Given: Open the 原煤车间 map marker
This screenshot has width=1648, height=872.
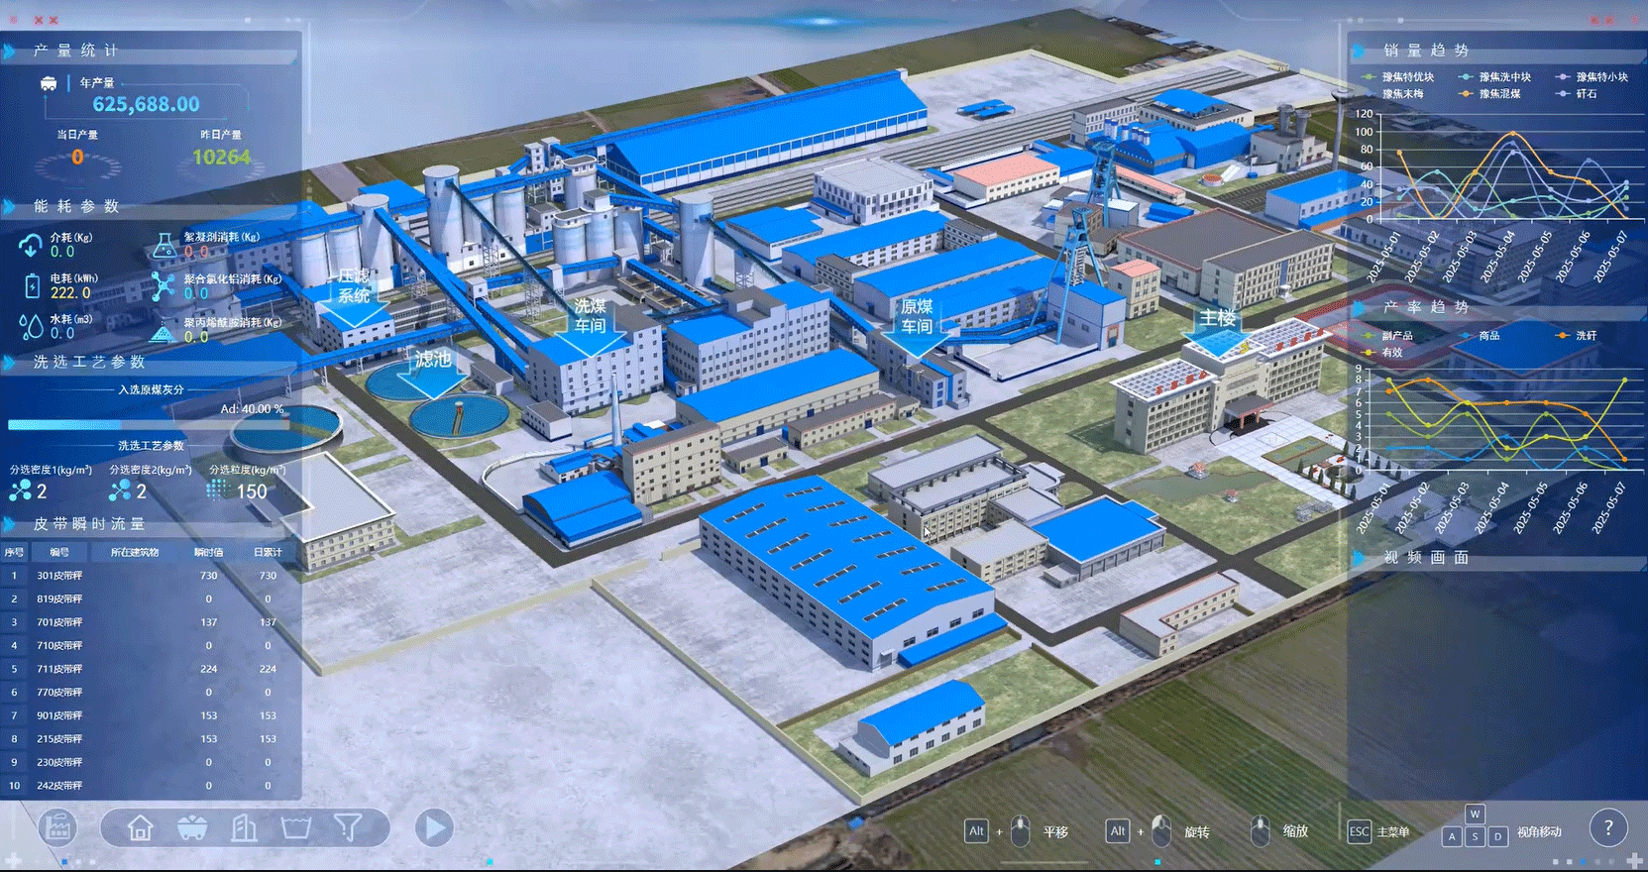Looking at the screenshot, I should click(917, 316).
